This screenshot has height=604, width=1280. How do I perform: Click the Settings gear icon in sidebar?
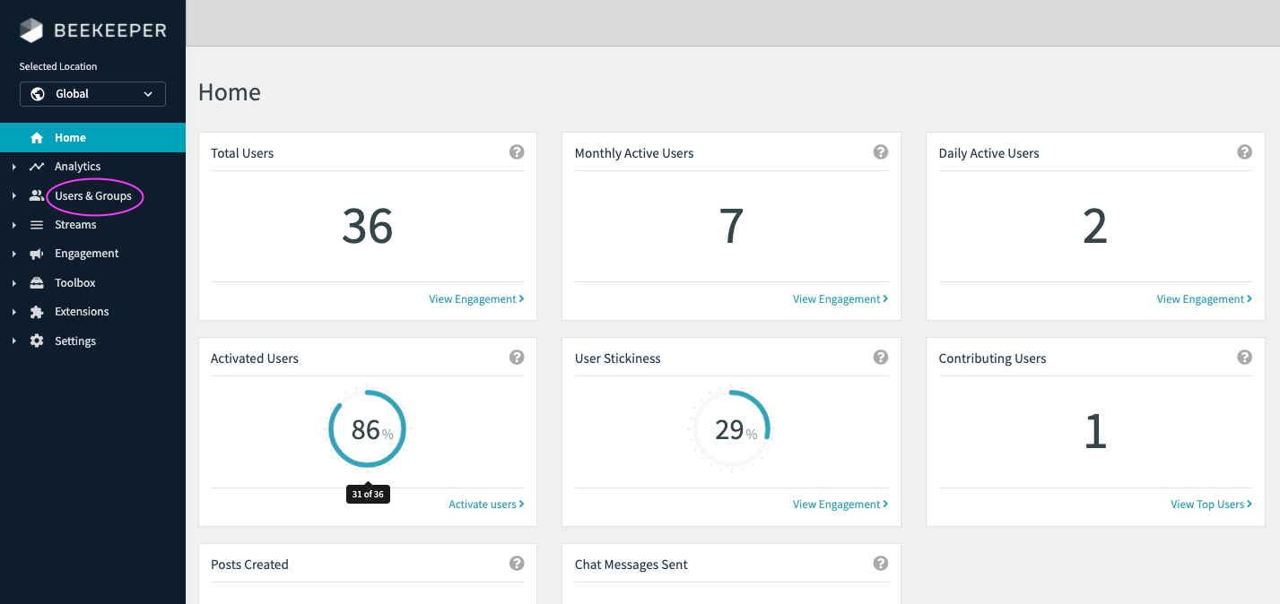pyautogui.click(x=37, y=341)
